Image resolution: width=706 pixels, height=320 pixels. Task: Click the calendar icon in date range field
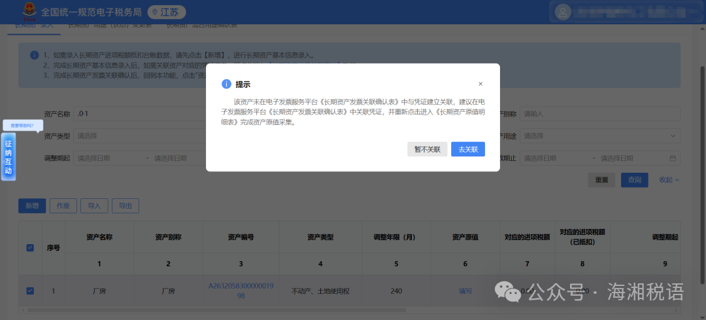pos(673,158)
